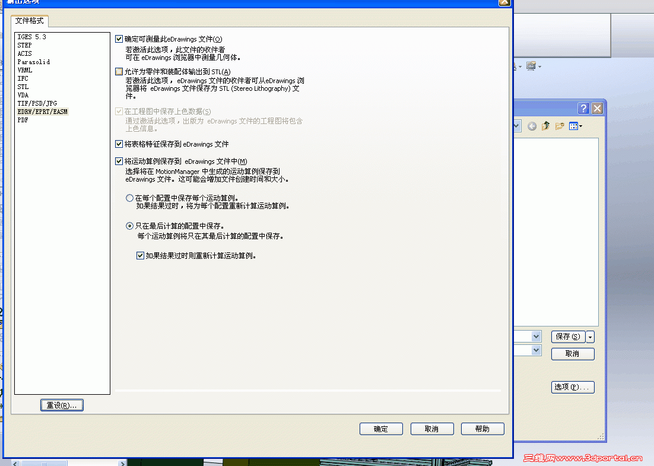The height and width of the screenshot is (466, 654).
Task: Open the file type combo box dropdown
Action: tap(536, 350)
